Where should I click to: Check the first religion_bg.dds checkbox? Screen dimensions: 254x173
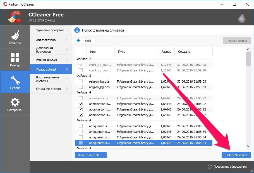81,81
